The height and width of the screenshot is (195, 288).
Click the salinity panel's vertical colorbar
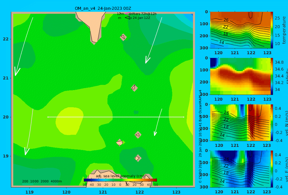tap(272, 76)
